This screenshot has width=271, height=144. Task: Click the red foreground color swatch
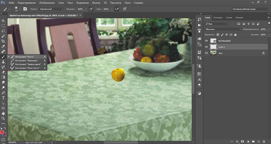pos(2,132)
